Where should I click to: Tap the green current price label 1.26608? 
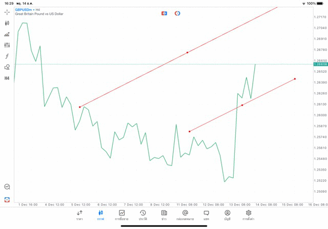(x=320, y=64)
